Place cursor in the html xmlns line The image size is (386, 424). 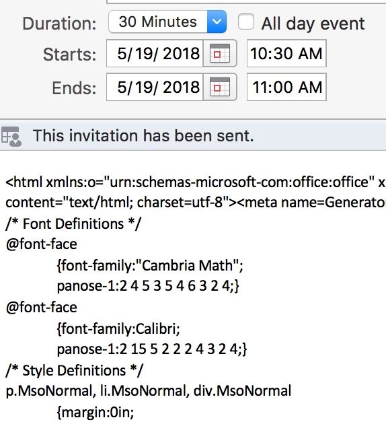[x=195, y=182]
